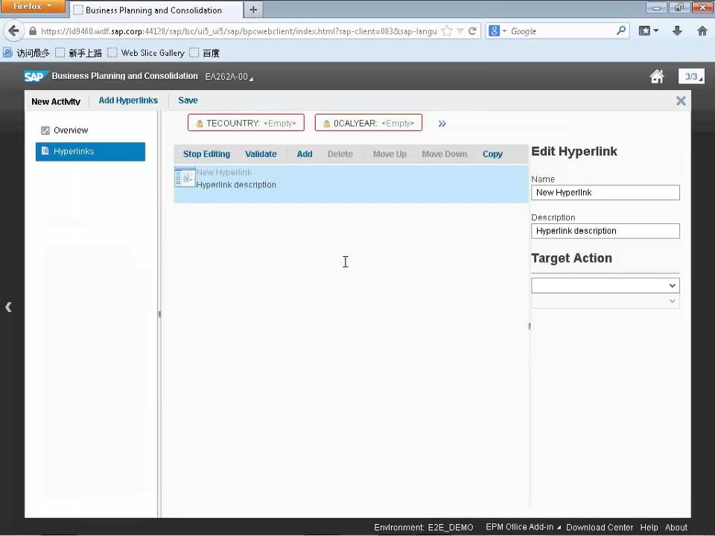Click the lock icon on 0CALYEAR context
The height and width of the screenshot is (536, 715).
pos(326,124)
